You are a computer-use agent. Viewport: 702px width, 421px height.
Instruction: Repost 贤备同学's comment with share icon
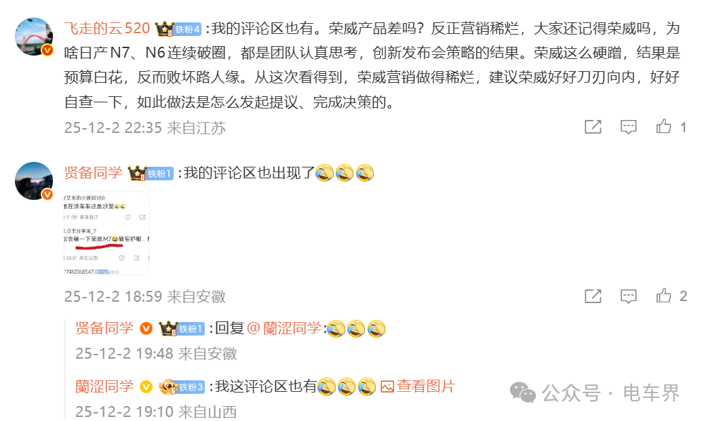tap(593, 296)
